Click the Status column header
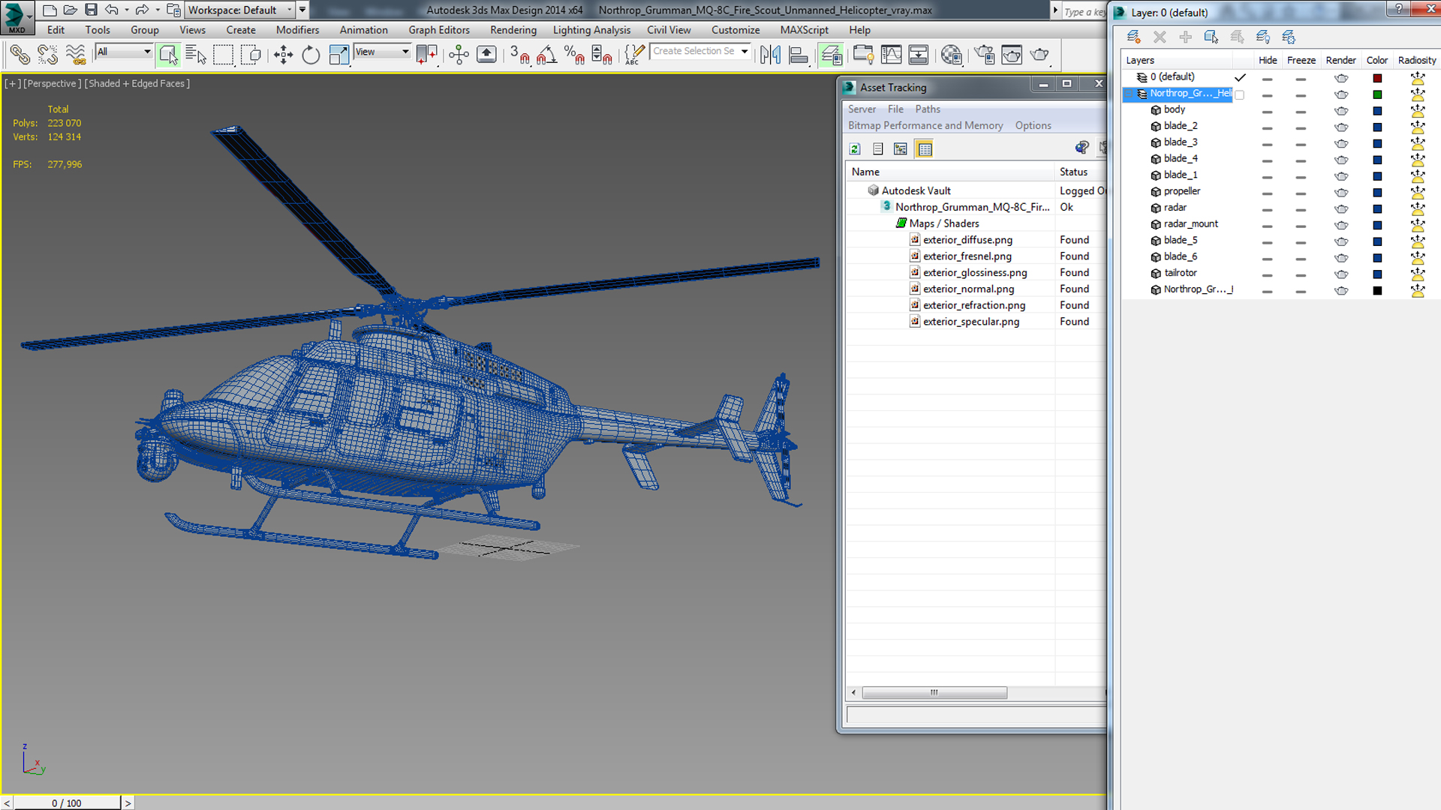This screenshot has height=810, width=1441. pos(1074,172)
